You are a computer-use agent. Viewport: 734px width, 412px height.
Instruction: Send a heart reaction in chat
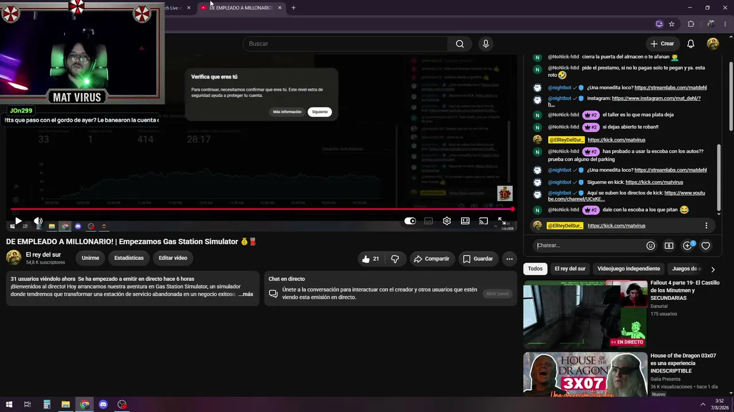coord(706,245)
